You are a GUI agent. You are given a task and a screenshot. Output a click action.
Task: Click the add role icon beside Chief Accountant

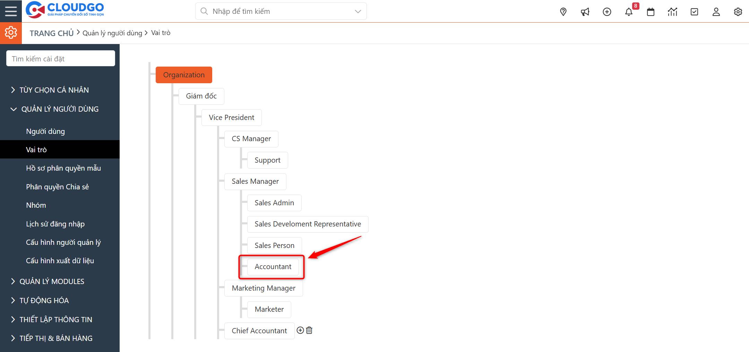pos(300,330)
